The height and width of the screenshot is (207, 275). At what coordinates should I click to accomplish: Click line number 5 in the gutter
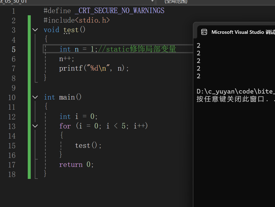14,49
